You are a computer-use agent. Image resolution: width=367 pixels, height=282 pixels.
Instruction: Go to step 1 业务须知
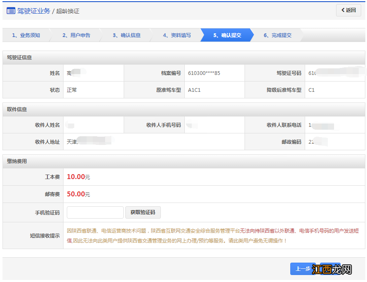pyautogui.click(x=26, y=35)
